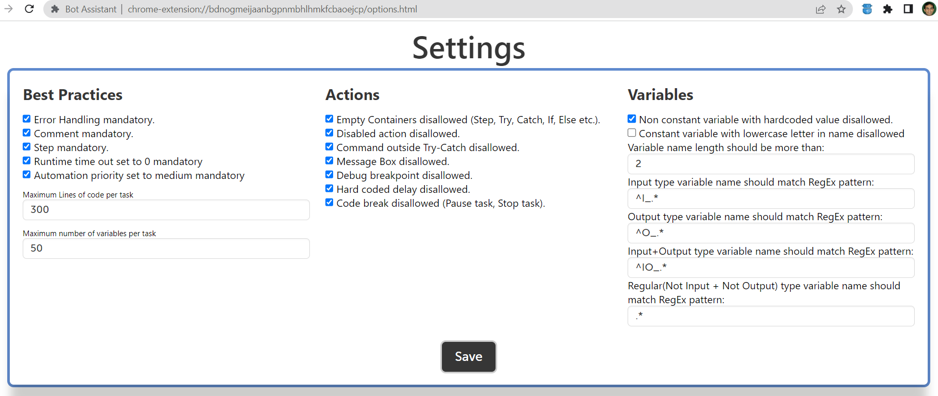Toggle Non constant variable hardcoded value disallowed
This screenshot has width=938, height=396.
(632, 119)
